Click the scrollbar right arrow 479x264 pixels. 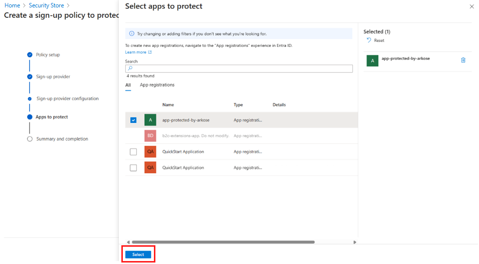355,242
